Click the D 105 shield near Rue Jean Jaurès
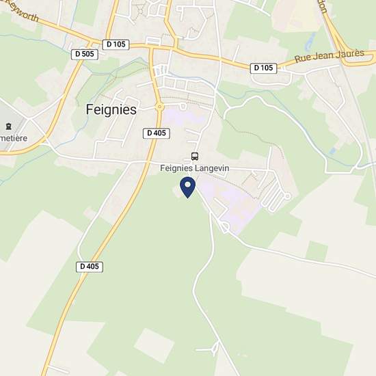The width and height of the screenshot is (376, 376). (x=263, y=68)
